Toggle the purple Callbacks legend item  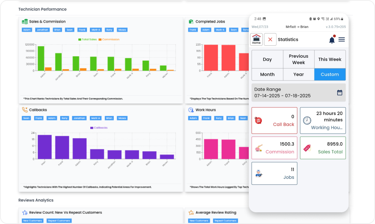coord(99,128)
